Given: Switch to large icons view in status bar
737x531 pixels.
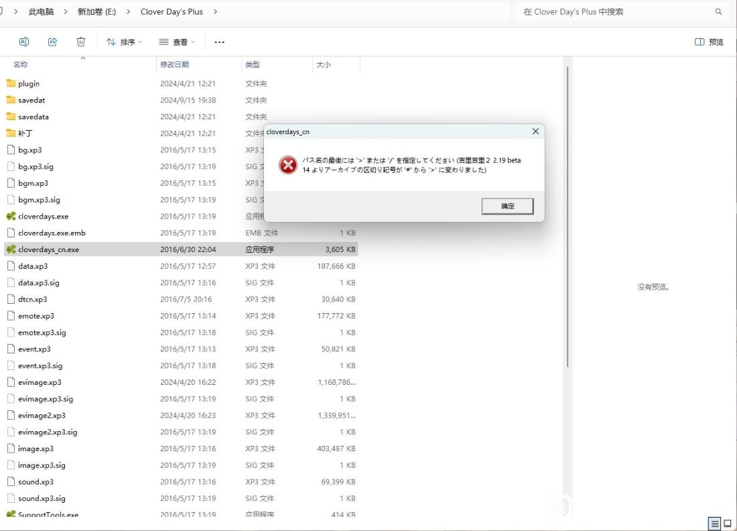Looking at the screenshot, I should coord(727,523).
